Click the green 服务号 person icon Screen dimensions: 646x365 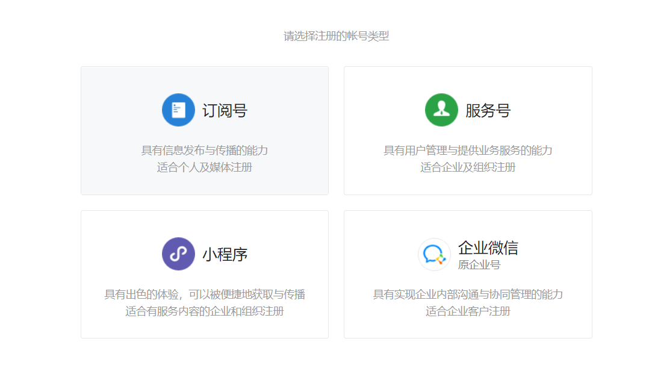[x=441, y=110]
